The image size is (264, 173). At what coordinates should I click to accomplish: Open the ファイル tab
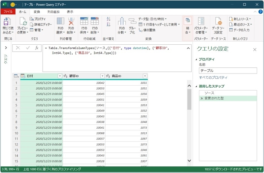[8, 12]
